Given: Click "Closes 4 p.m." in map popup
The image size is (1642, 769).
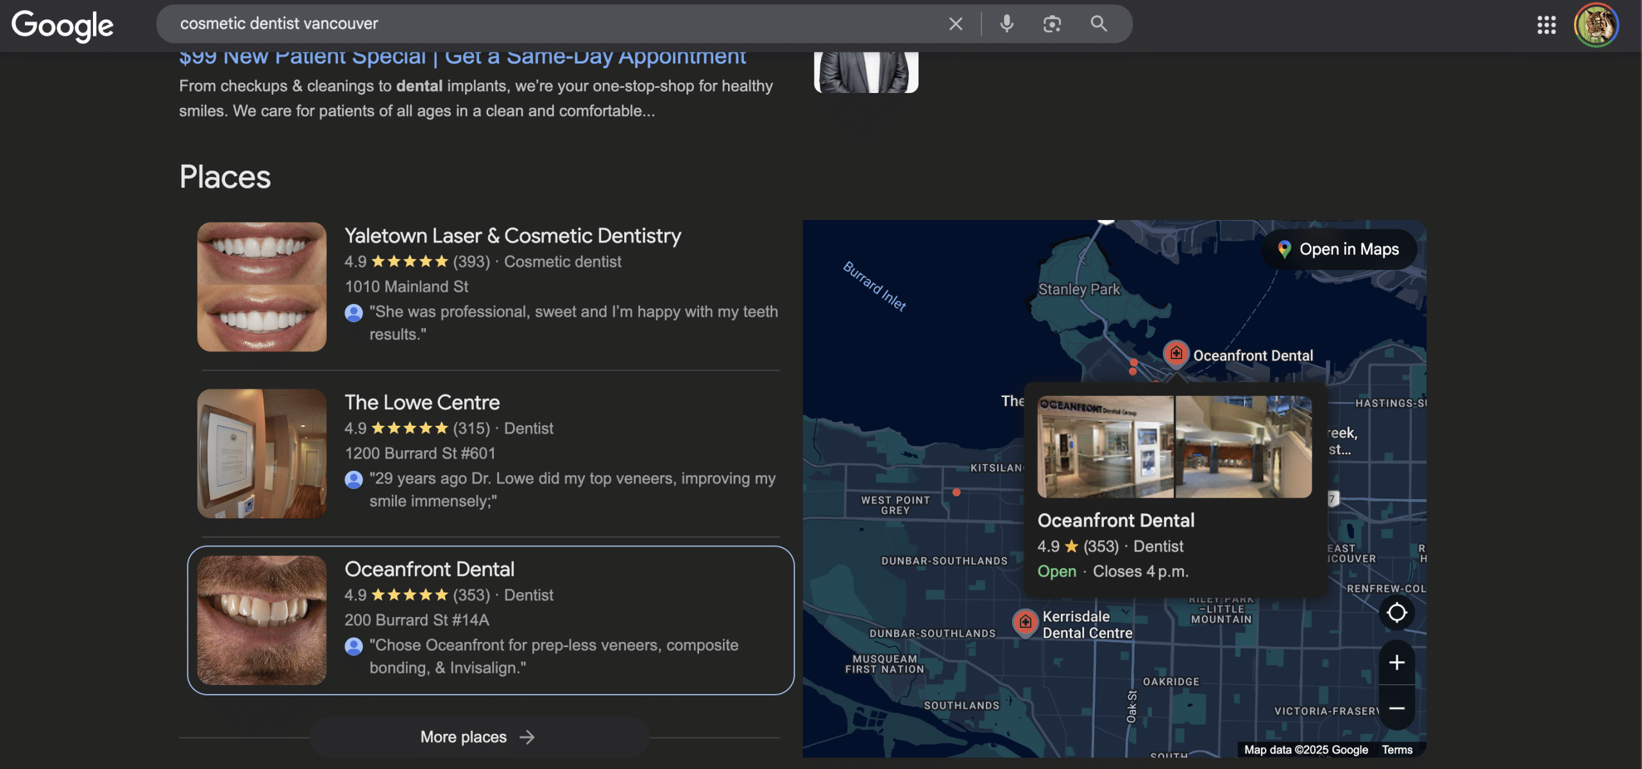Looking at the screenshot, I should pos(1140,571).
